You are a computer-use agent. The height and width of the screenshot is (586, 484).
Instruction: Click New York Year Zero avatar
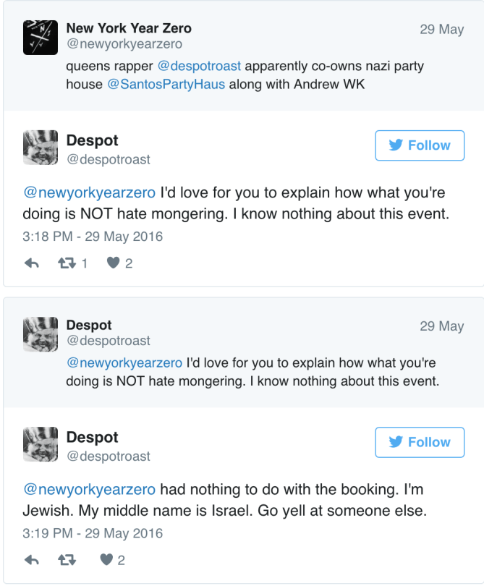(41, 36)
